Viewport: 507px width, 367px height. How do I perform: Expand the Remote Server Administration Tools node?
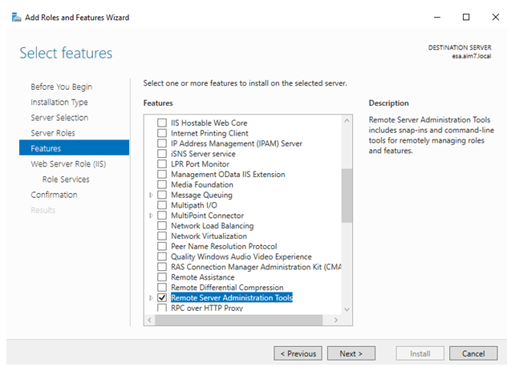point(151,297)
